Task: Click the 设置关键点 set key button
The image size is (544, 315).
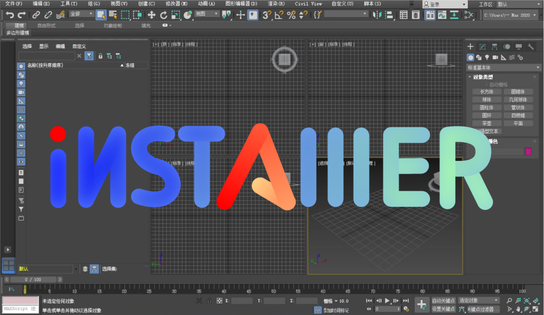Action: pos(443,309)
